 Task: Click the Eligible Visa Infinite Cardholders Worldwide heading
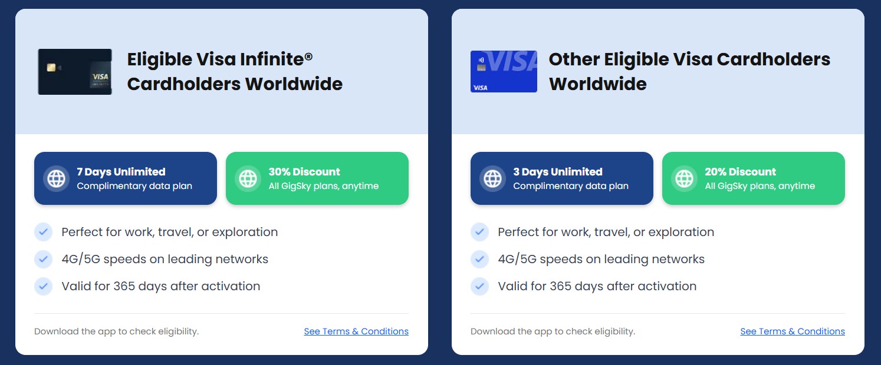click(x=235, y=71)
